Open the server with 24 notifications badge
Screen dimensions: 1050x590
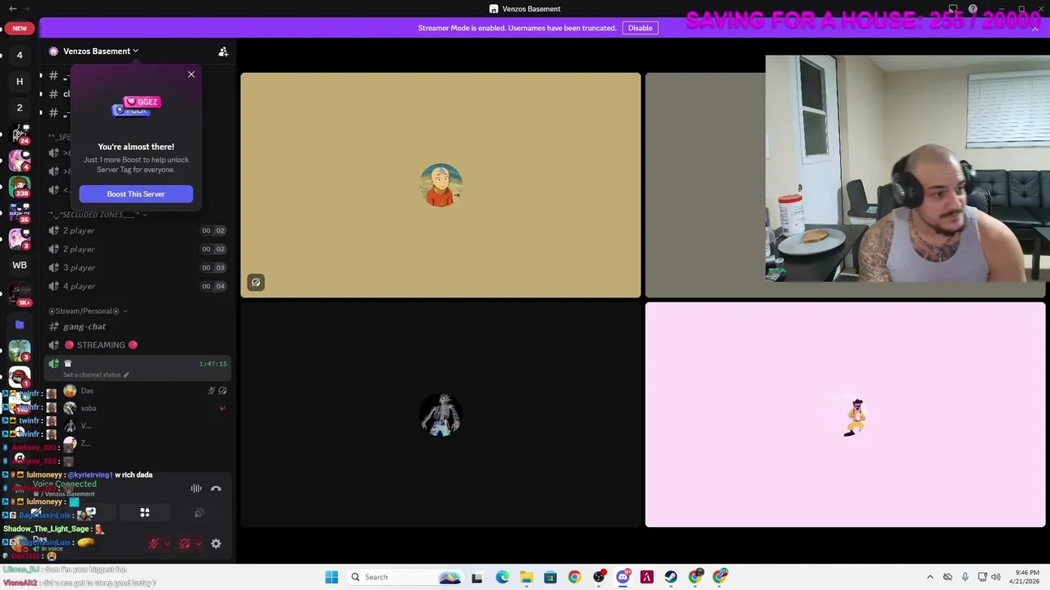[x=20, y=134]
